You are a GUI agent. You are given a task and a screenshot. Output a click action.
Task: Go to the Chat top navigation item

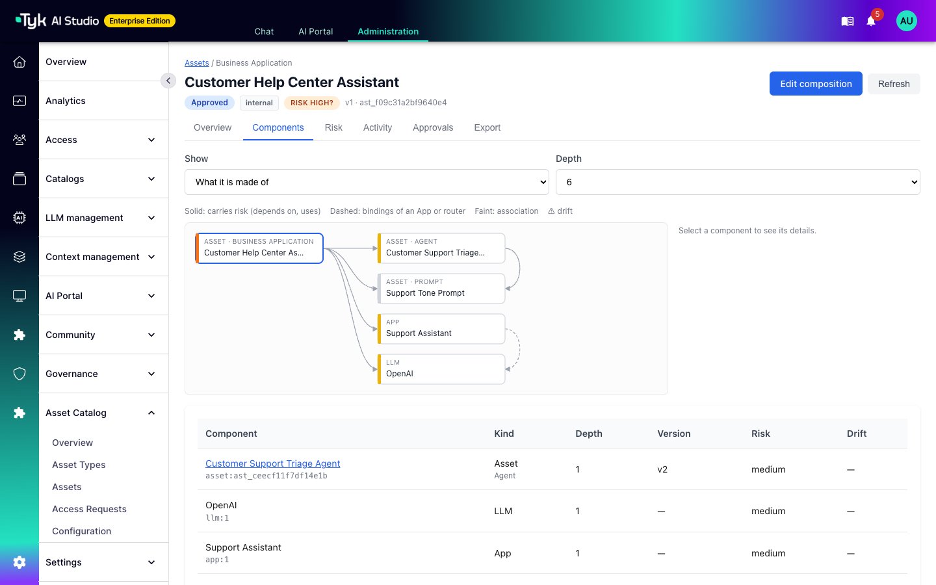264,31
